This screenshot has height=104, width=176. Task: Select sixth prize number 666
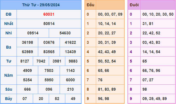(27, 89)
